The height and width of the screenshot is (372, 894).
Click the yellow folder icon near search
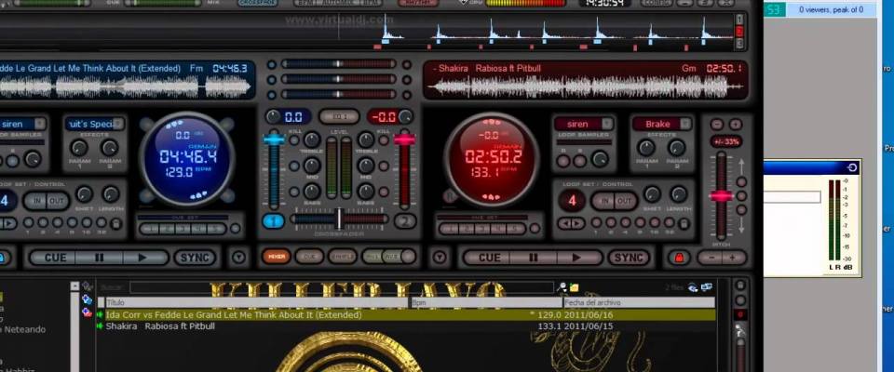(575, 287)
